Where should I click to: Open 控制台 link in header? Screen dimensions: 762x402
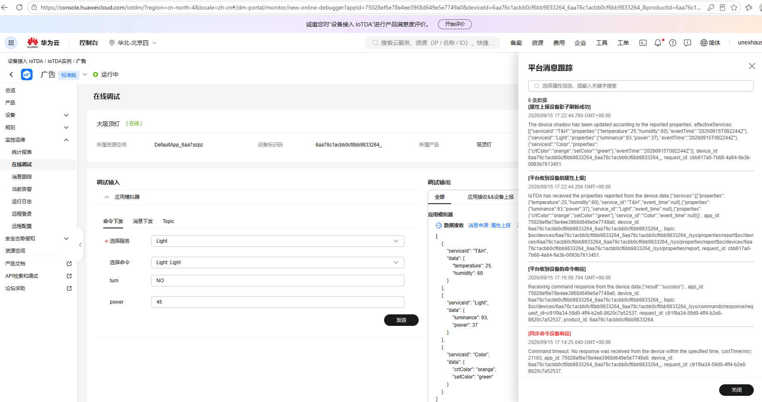pos(89,43)
